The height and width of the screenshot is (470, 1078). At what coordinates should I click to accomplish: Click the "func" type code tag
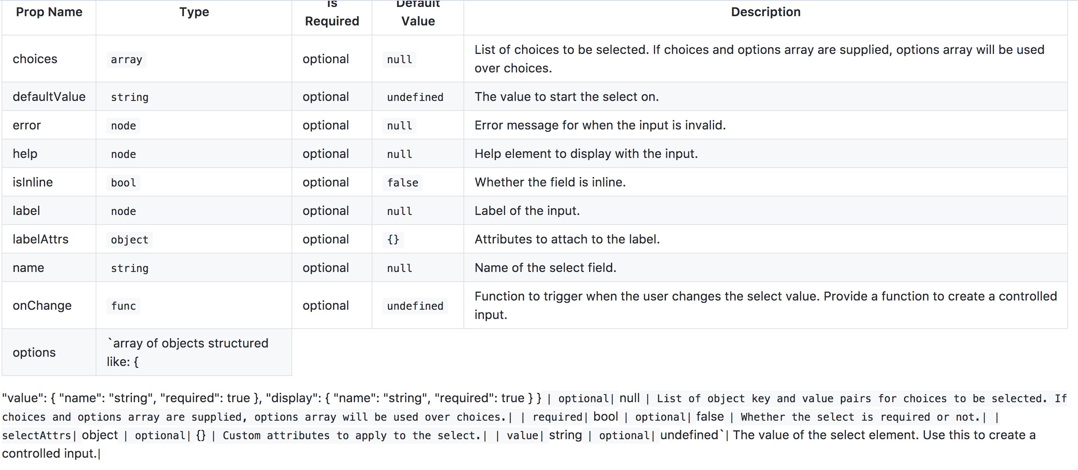(x=123, y=306)
